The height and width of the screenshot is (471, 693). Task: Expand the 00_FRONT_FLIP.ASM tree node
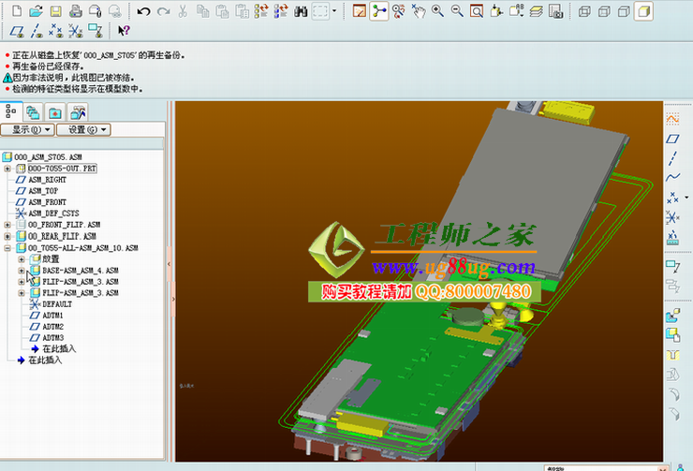pyautogui.click(x=7, y=225)
